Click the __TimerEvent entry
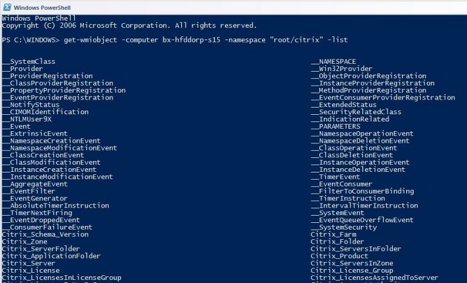The height and width of the screenshot is (283, 467). 336,177
